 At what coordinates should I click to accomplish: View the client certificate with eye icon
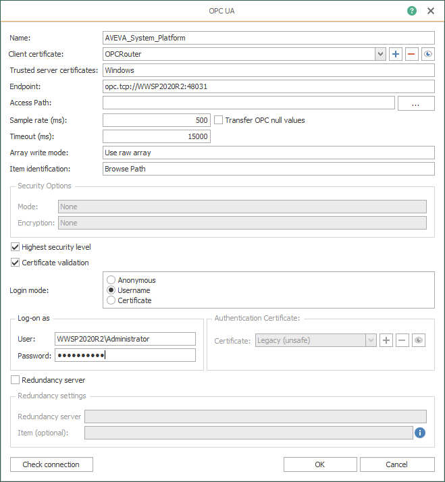(x=427, y=54)
